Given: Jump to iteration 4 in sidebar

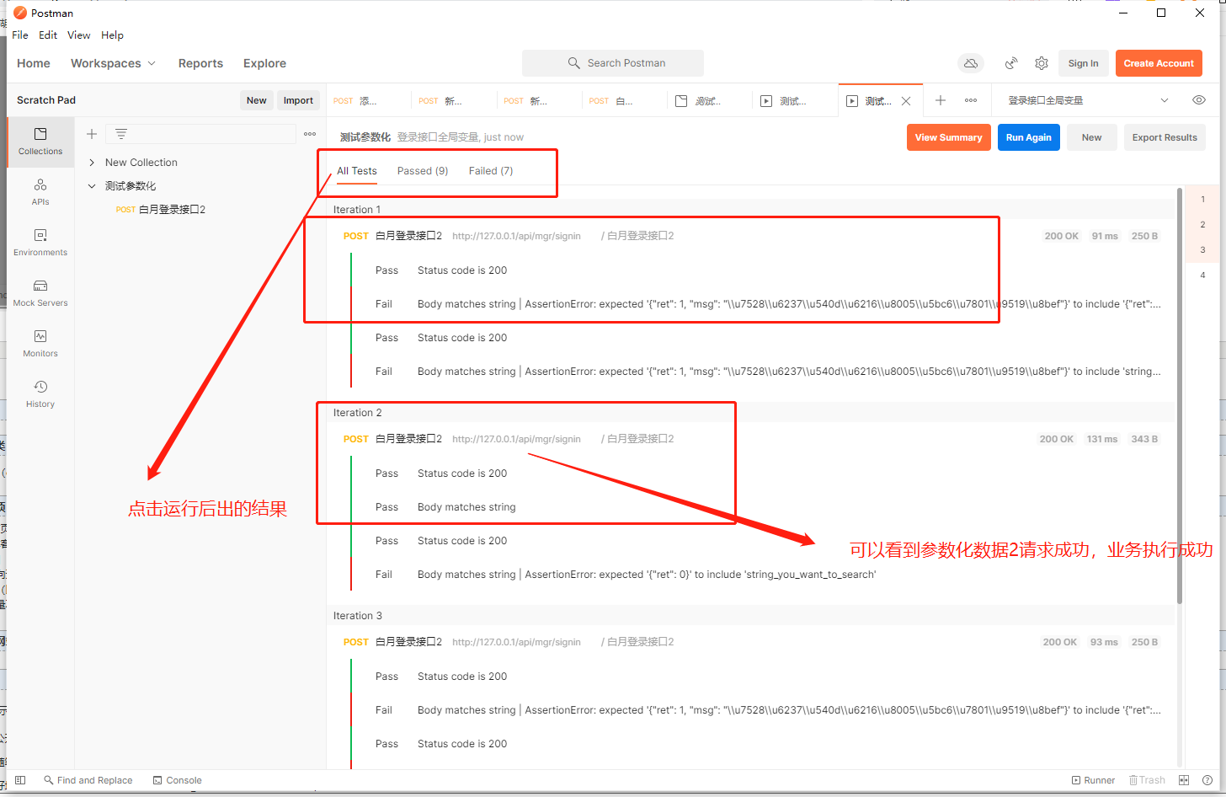Looking at the screenshot, I should [1202, 275].
